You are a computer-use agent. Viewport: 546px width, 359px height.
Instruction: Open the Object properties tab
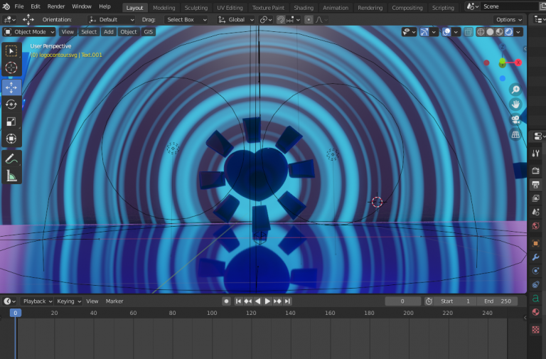(x=535, y=243)
